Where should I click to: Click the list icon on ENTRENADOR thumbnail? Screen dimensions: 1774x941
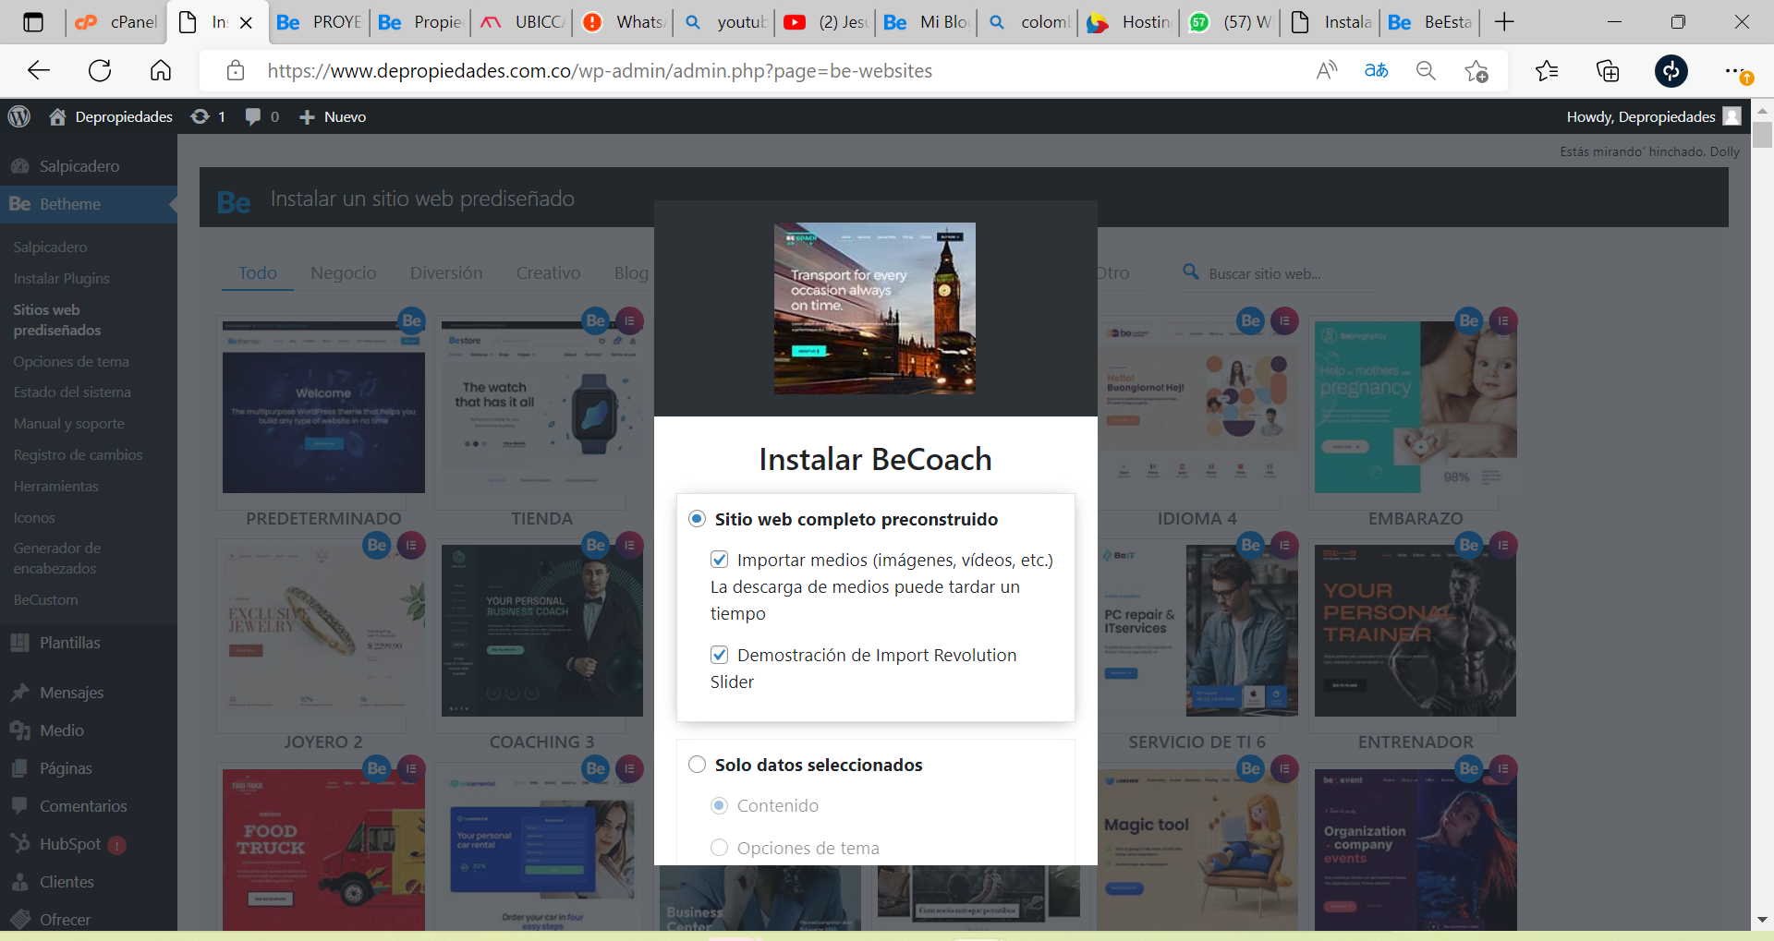(x=1503, y=545)
